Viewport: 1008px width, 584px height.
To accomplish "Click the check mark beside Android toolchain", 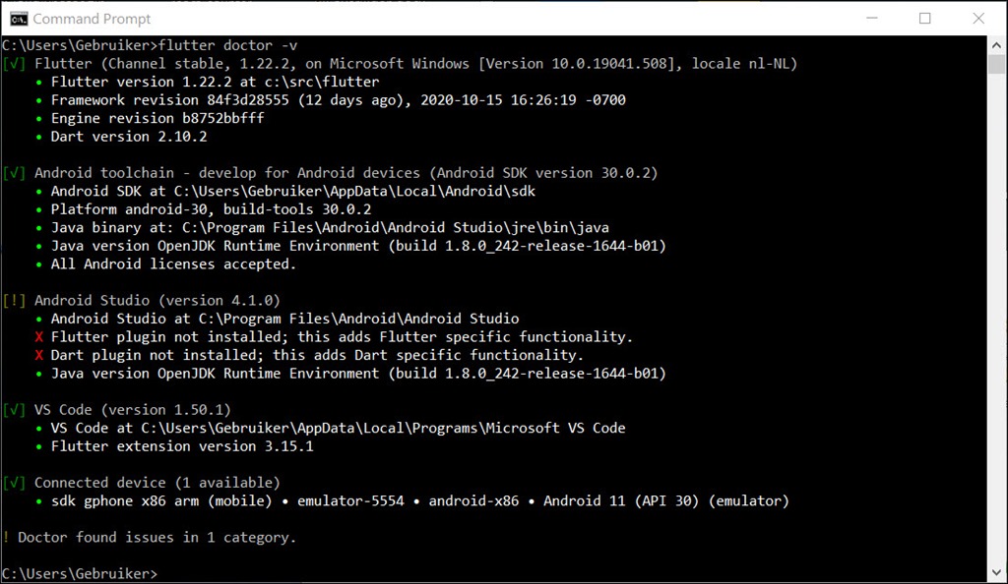I will (14, 173).
